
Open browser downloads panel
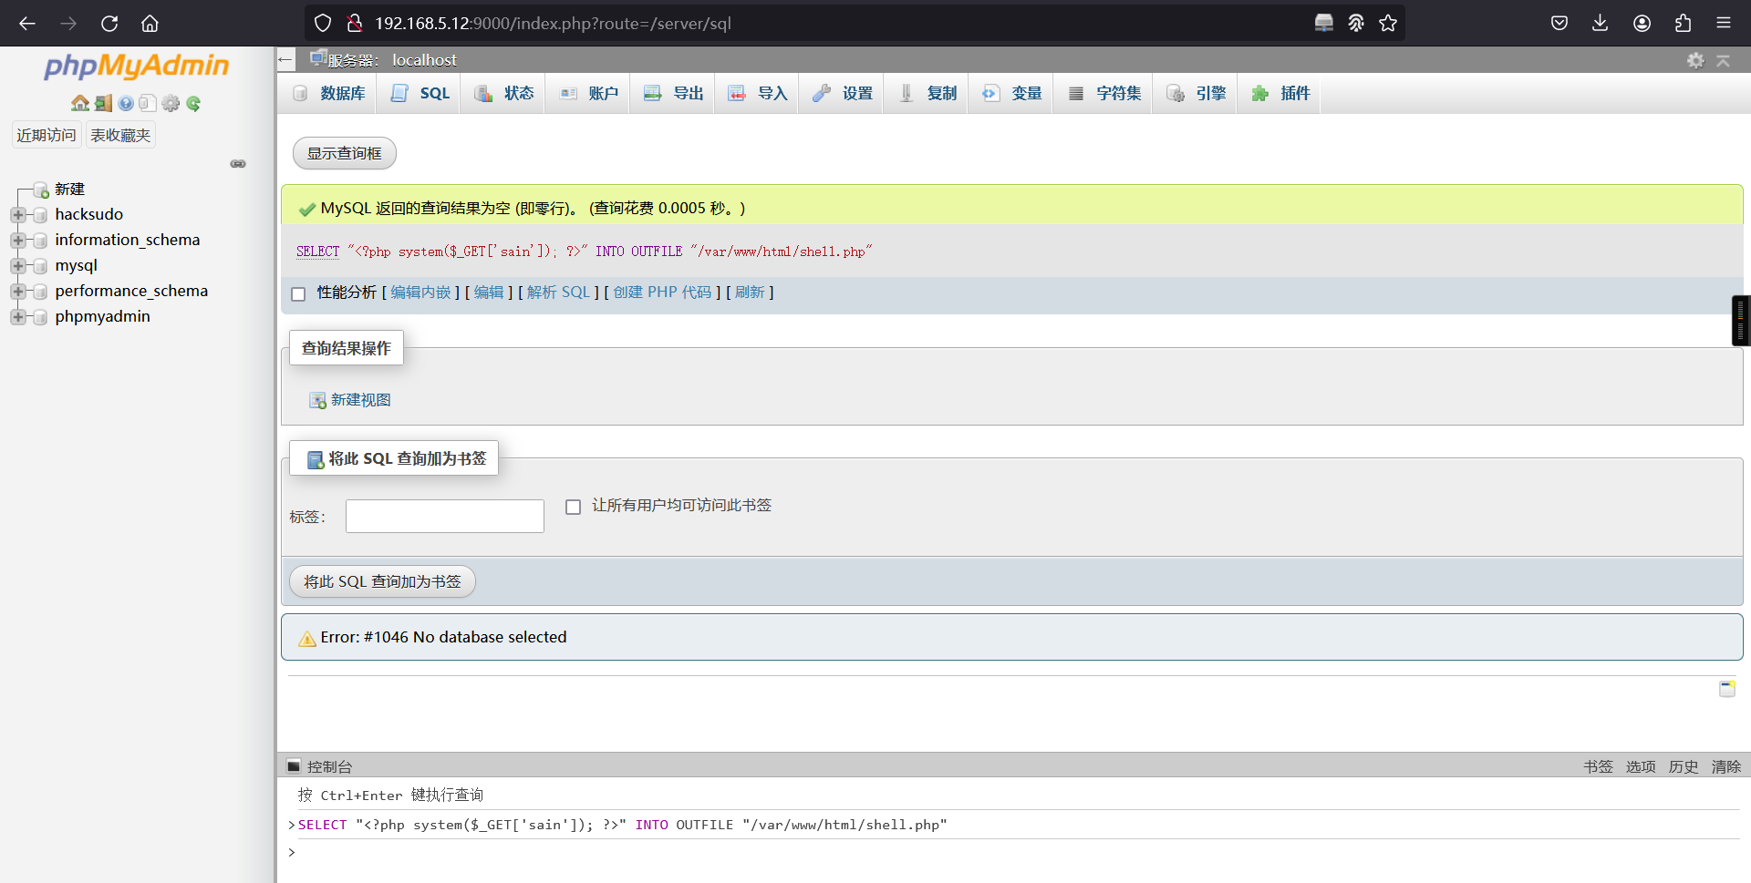pyautogui.click(x=1600, y=23)
